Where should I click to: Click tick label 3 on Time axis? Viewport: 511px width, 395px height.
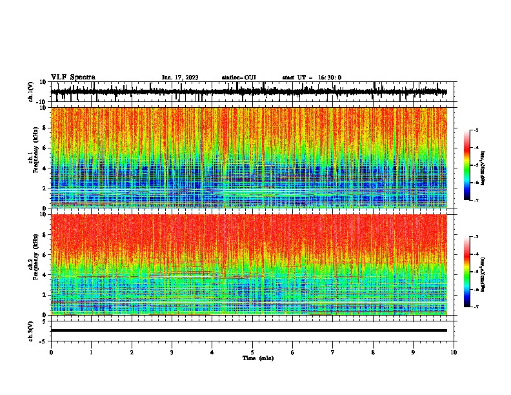[x=172, y=352]
